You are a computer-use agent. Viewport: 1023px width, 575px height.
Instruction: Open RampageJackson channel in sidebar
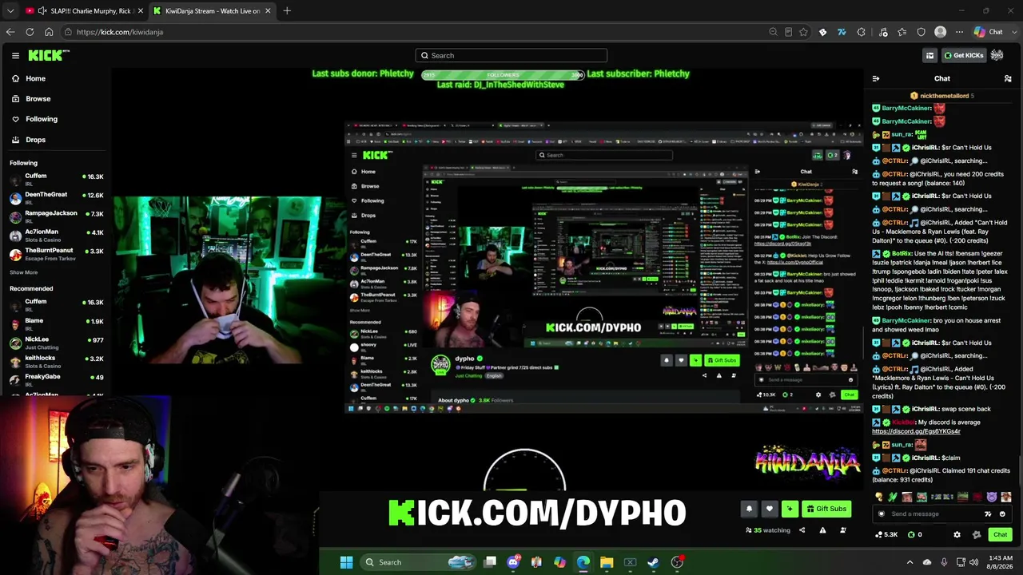(x=55, y=216)
